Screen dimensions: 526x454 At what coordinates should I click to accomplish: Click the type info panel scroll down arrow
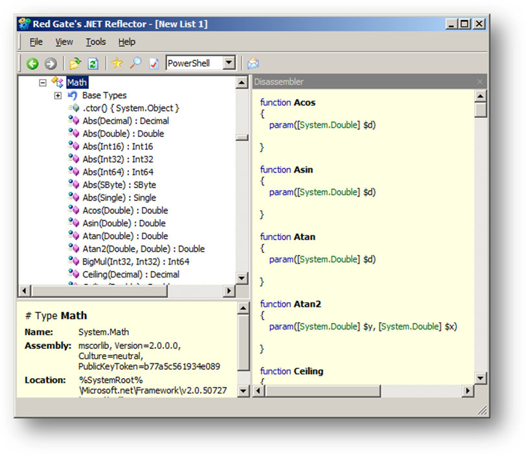243,391
